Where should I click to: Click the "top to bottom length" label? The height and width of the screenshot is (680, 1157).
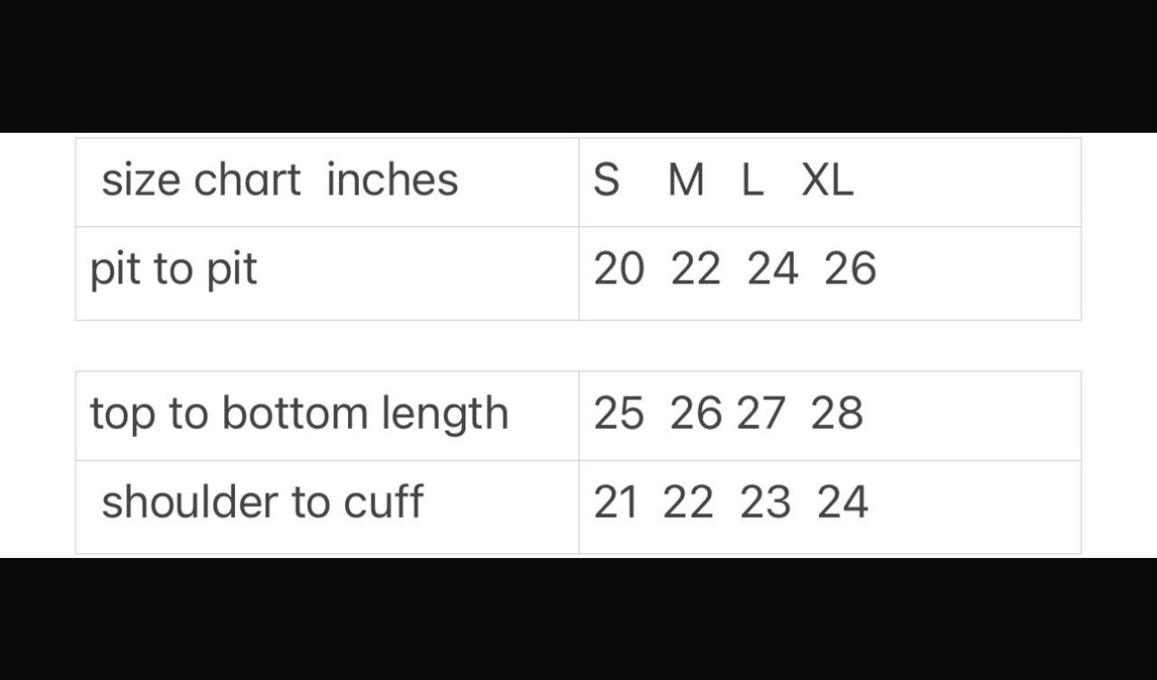(x=299, y=414)
